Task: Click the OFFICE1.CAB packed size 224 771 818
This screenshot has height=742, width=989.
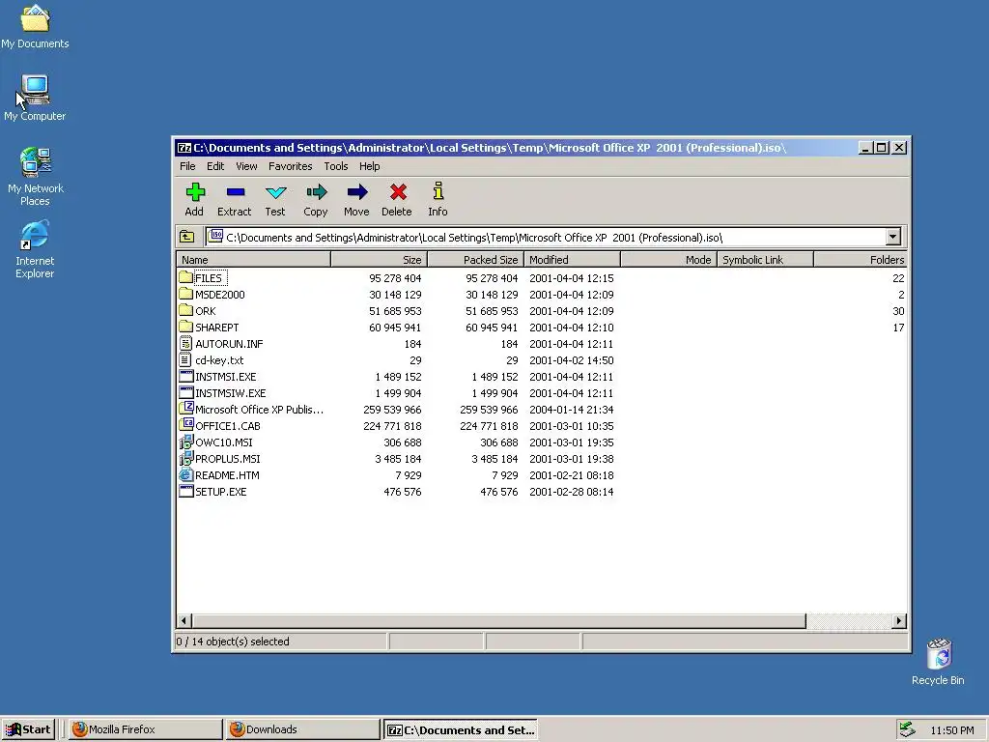Action: point(489,426)
